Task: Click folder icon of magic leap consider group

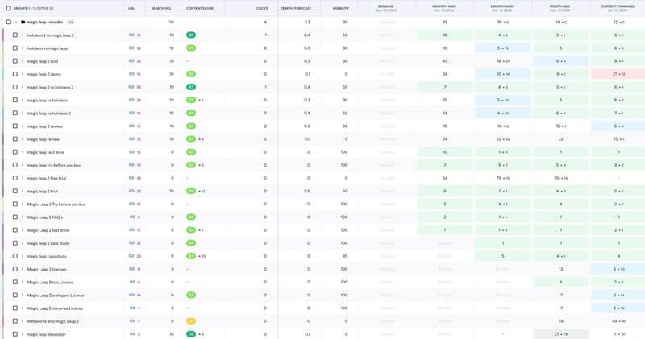Action: click(23, 23)
